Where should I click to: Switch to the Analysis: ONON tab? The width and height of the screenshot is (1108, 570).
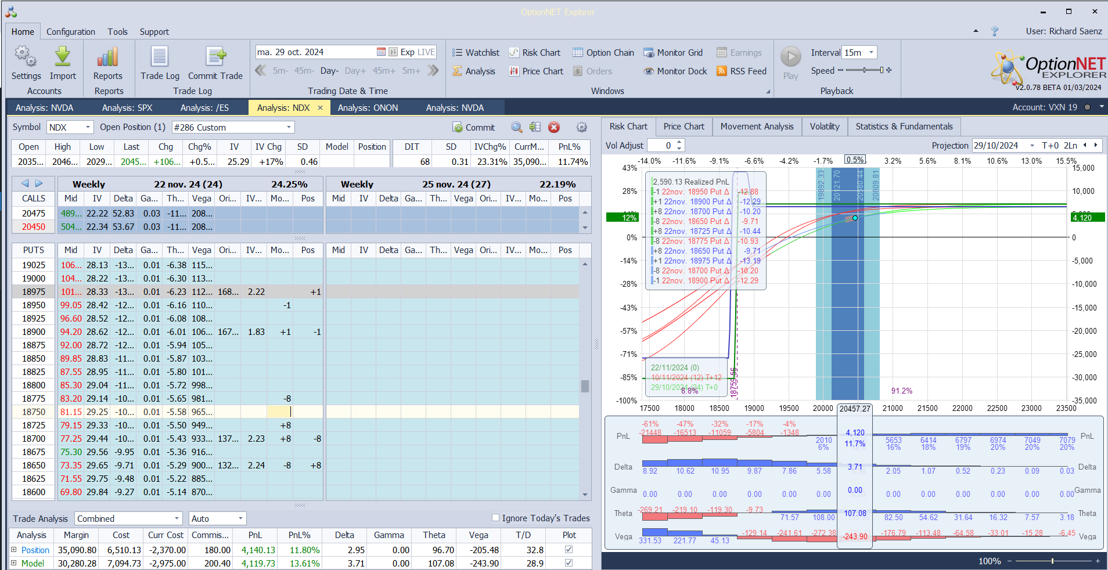tap(368, 107)
